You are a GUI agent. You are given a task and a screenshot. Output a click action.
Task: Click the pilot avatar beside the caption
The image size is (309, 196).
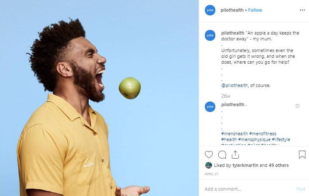click(x=210, y=35)
